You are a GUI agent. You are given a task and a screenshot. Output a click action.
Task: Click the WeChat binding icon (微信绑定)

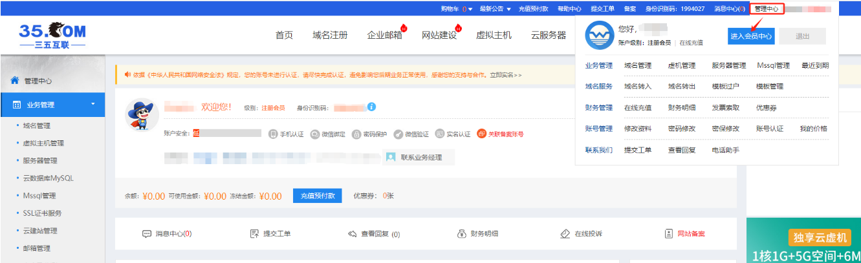coord(315,134)
